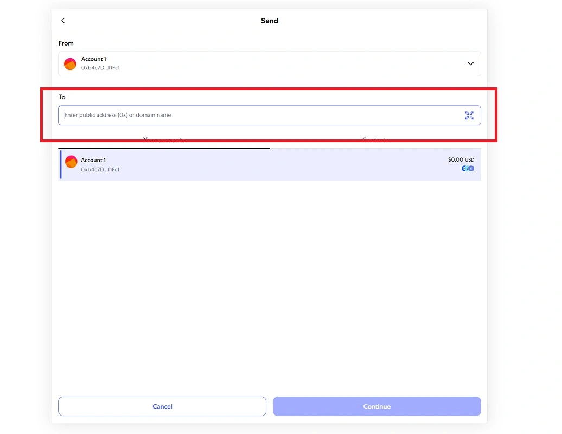
Task: Click the From address 0xb4c7D...f1Fc1
Action: pos(100,68)
